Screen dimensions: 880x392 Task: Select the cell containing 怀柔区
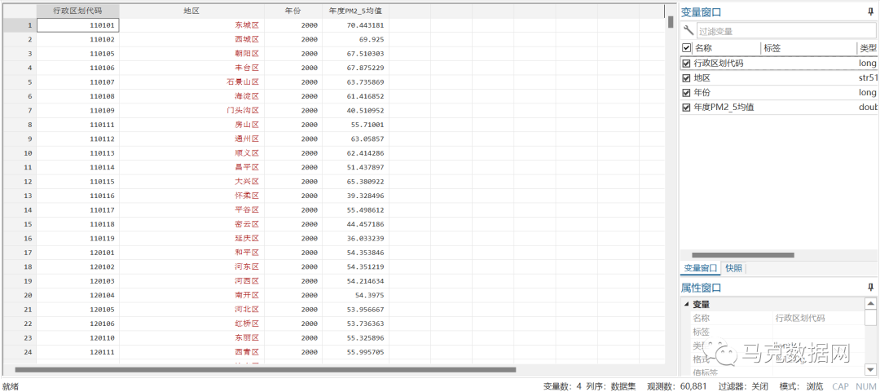tap(192, 196)
